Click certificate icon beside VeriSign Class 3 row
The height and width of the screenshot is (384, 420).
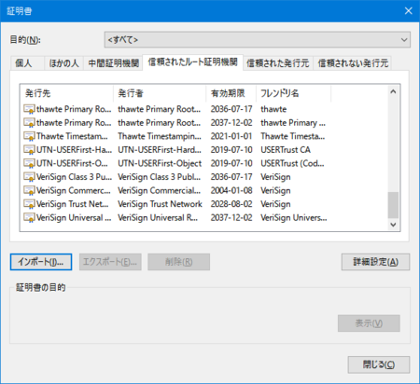click(x=29, y=177)
